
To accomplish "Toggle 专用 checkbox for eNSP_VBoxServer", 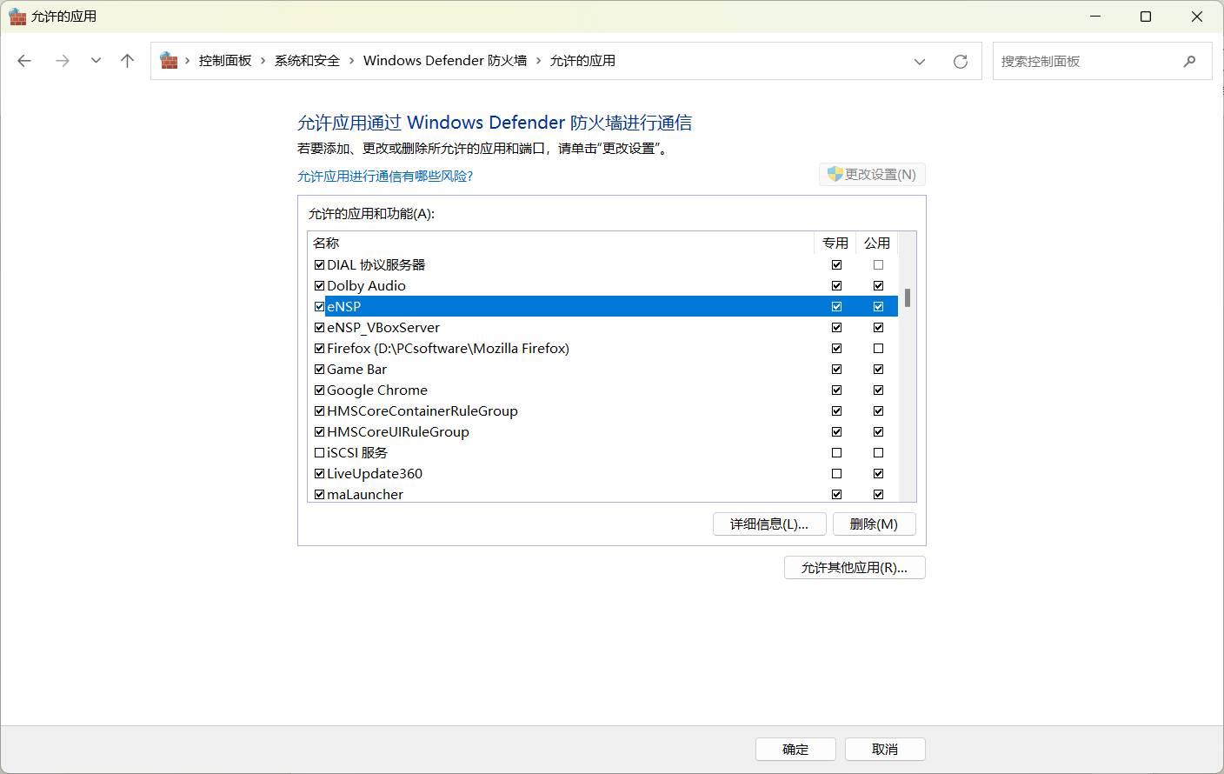I will (836, 328).
